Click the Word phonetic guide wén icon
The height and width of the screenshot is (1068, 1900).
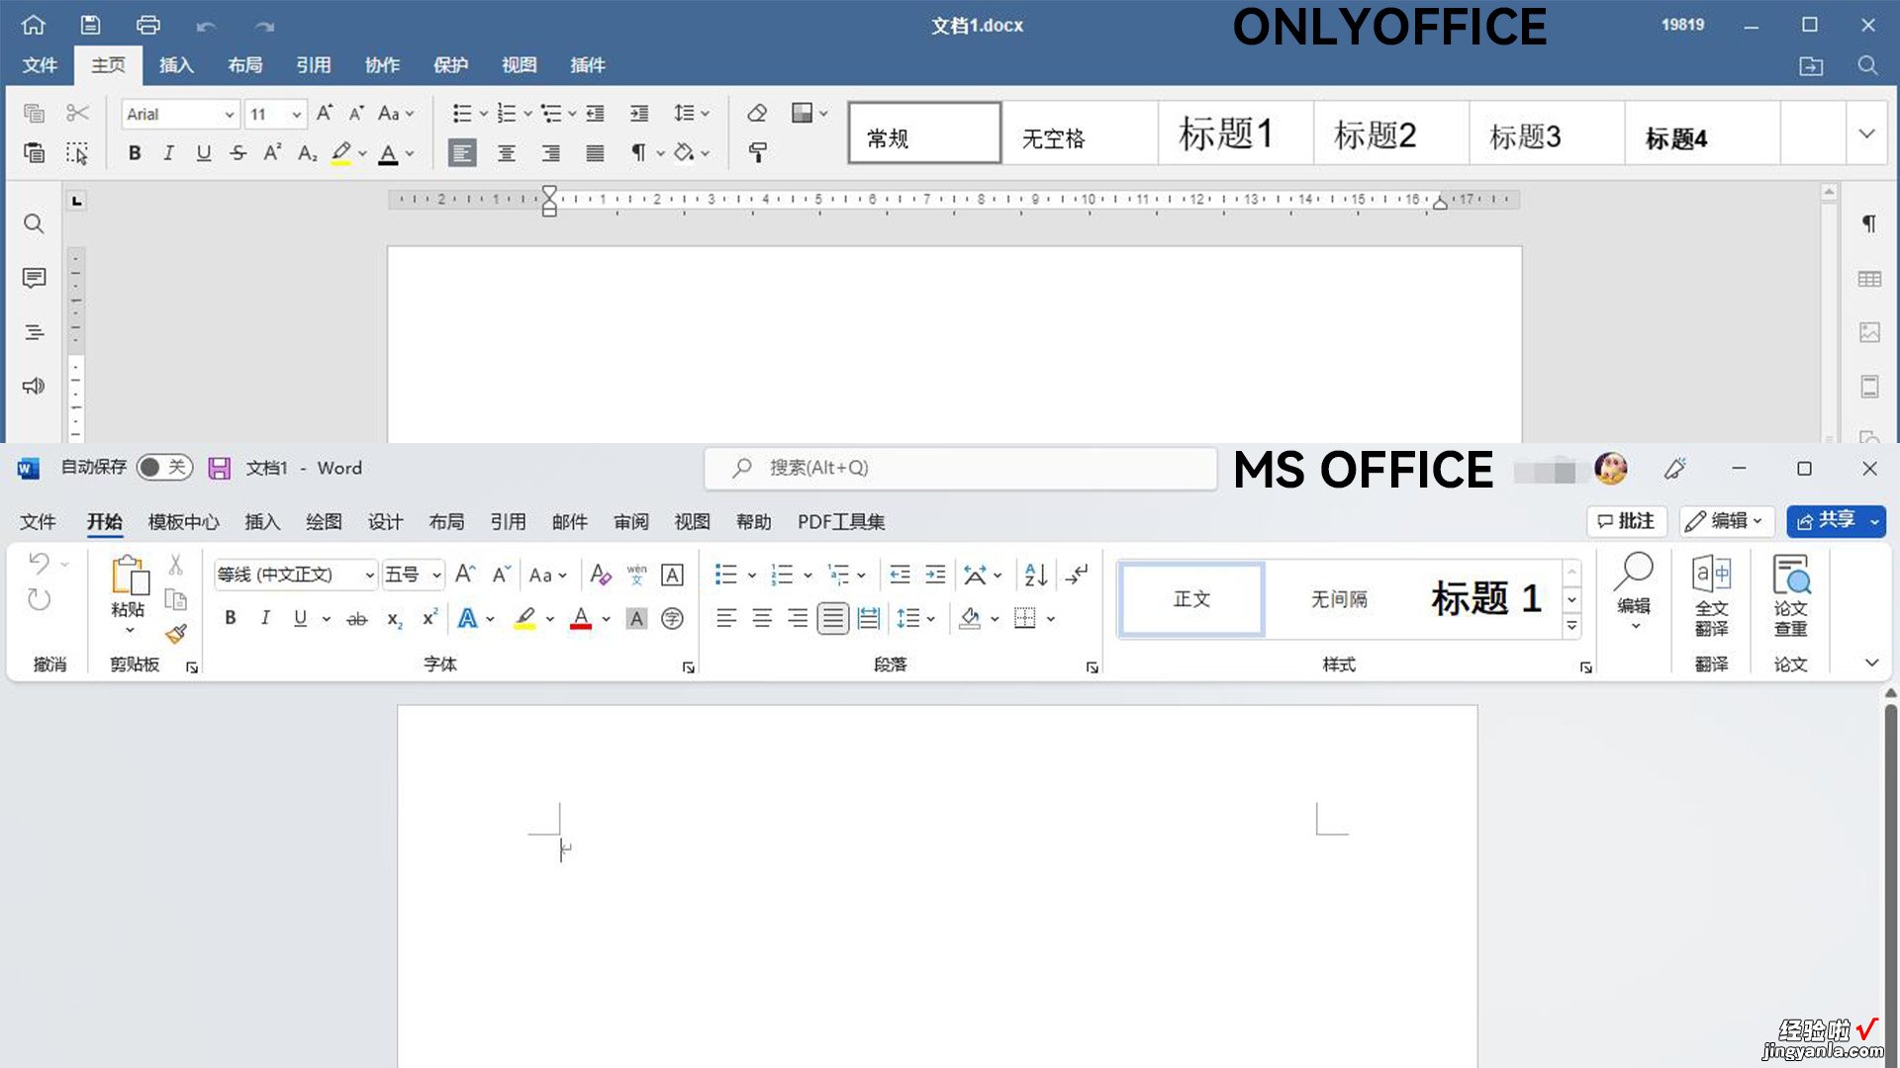[x=636, y=575]
